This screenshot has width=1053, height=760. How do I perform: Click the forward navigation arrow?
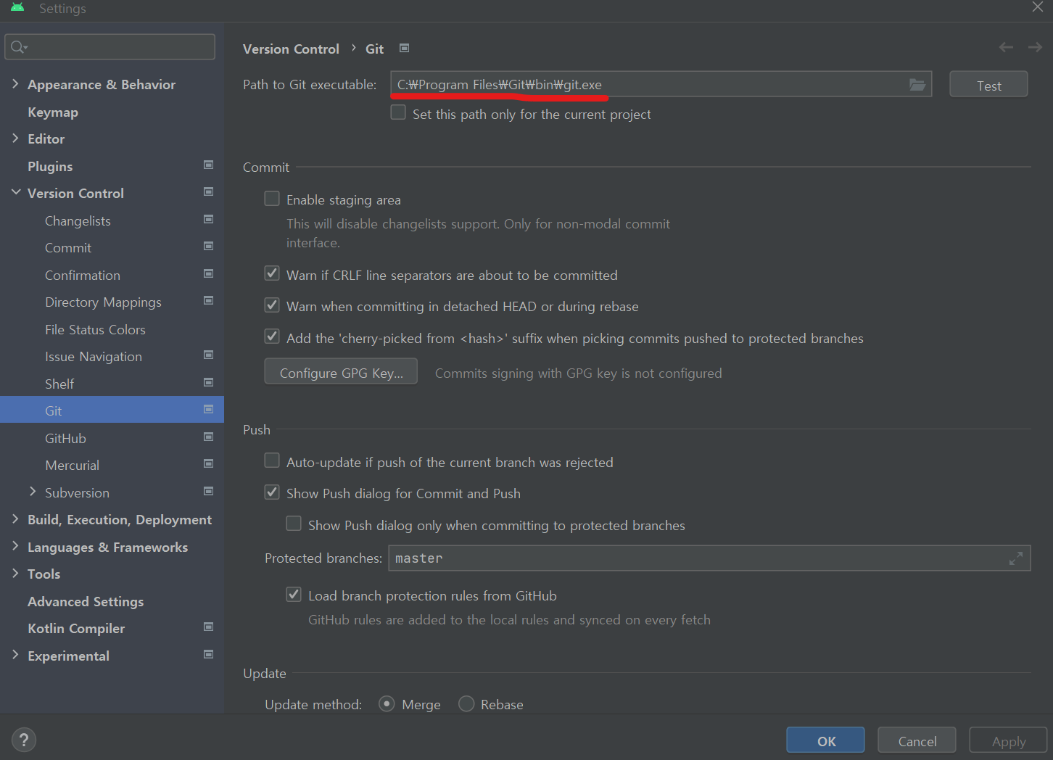point(1035,47)
